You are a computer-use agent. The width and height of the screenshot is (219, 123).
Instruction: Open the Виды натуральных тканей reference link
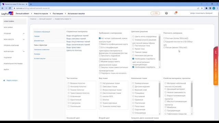(77, 36)
